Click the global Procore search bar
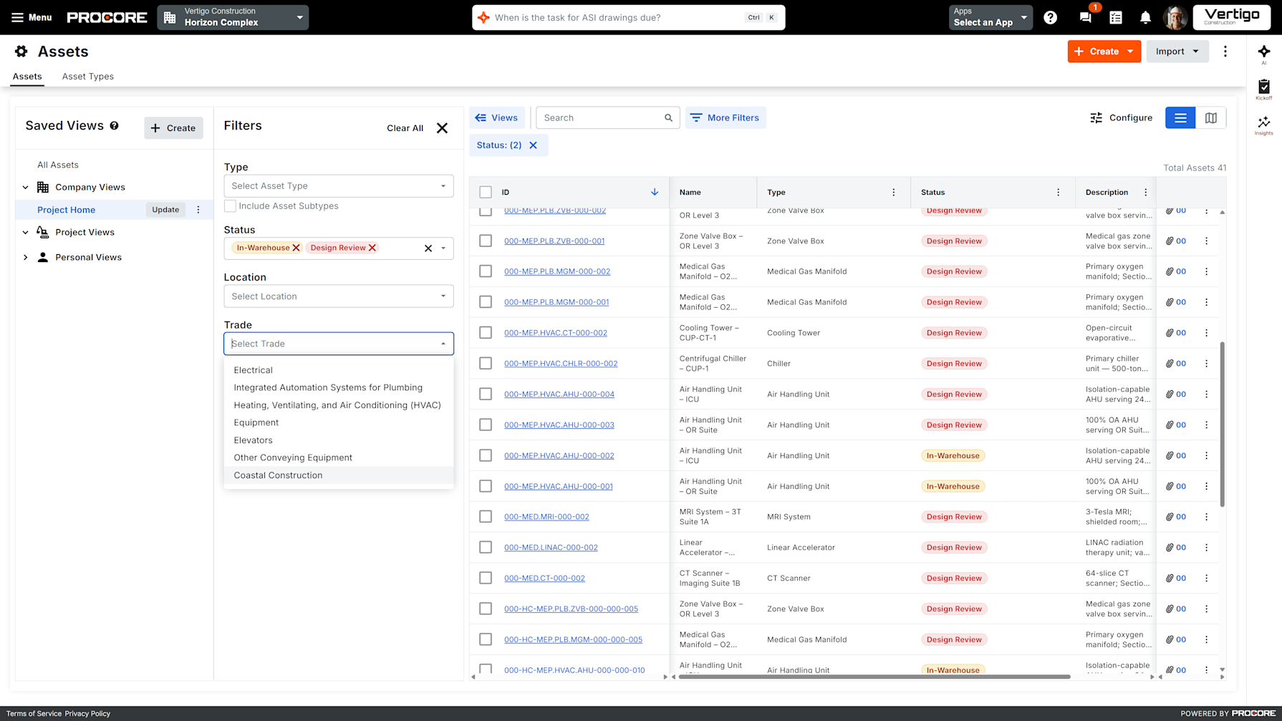 point(628,17)
